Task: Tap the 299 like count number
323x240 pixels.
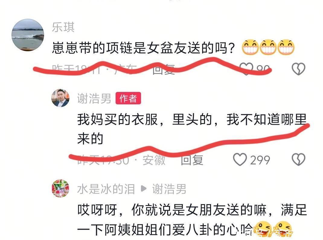Action: 260,160
